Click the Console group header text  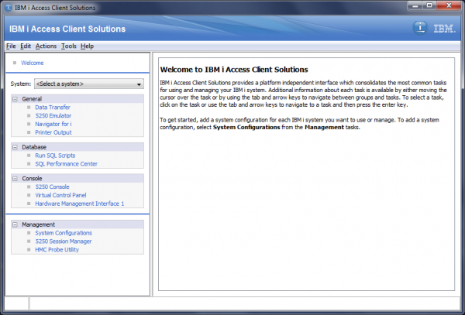tap(32, 179)
